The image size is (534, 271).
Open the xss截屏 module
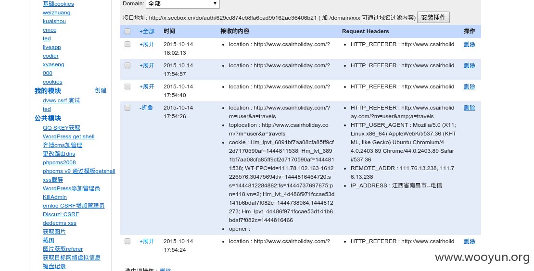click(53, 180)
